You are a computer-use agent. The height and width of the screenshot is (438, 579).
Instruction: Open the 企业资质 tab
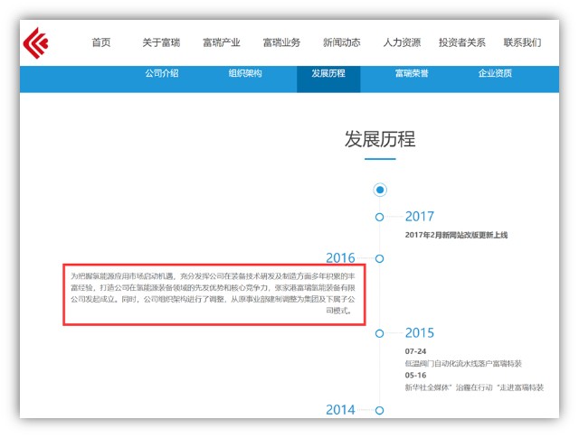click(x=495, y=73)
